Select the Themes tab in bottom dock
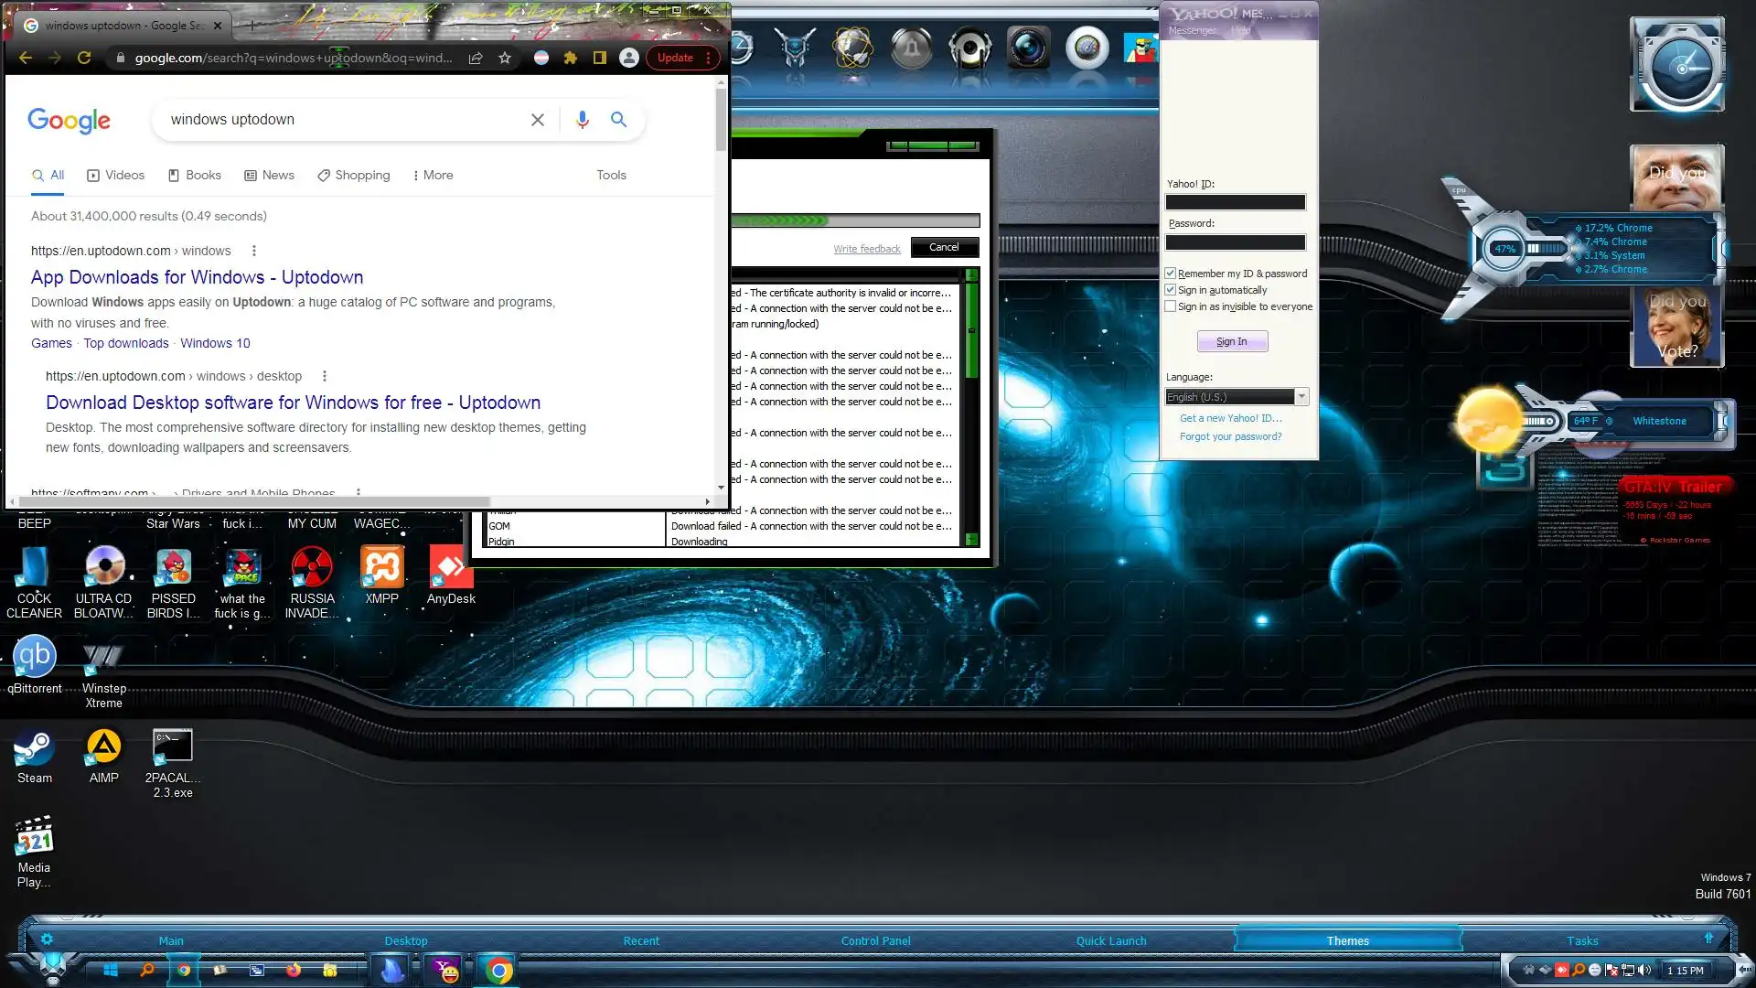1756x988 pixels. 1347,940
